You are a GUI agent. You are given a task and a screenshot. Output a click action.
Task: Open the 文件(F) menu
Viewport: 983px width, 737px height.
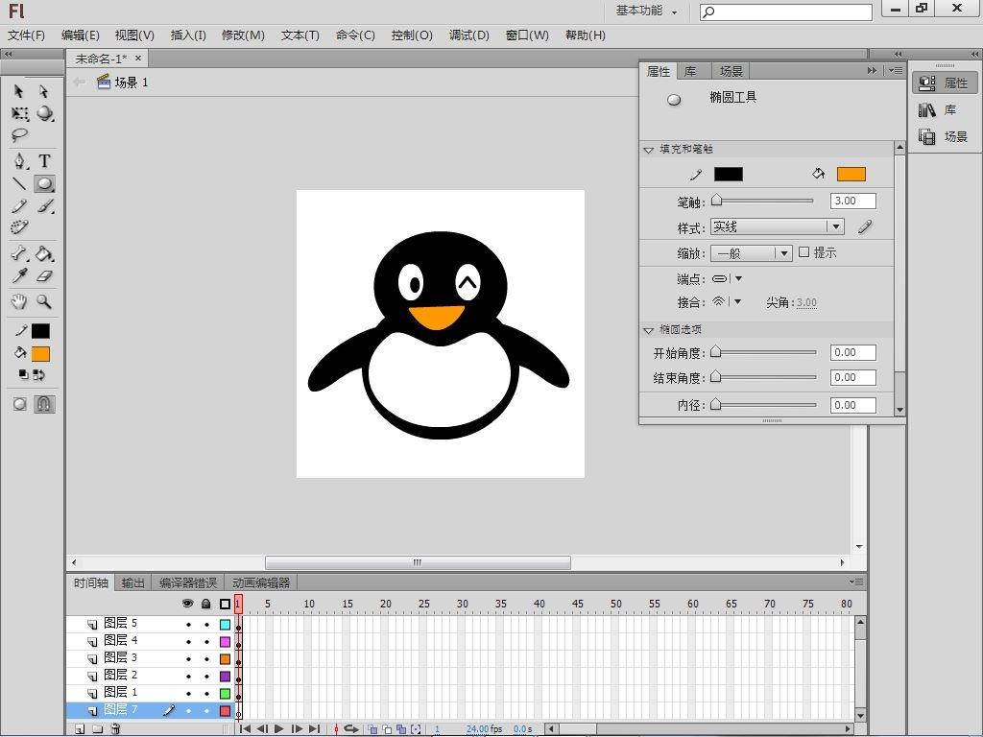pos(26,36)
